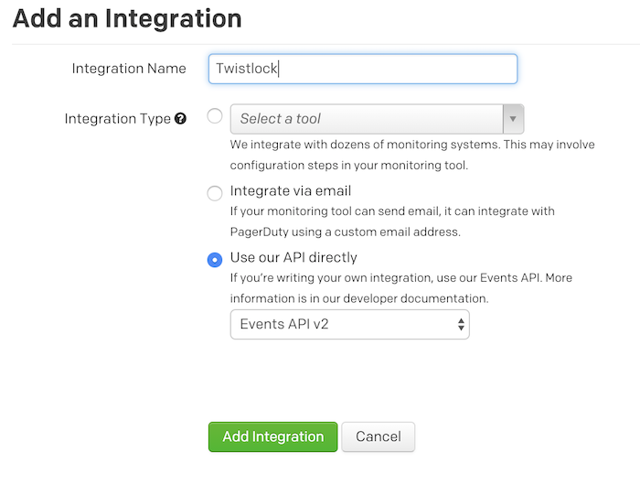Expand the Events API v2 dropdown
The width and height of the screenshot is (640, 485).
click(348, 325)
